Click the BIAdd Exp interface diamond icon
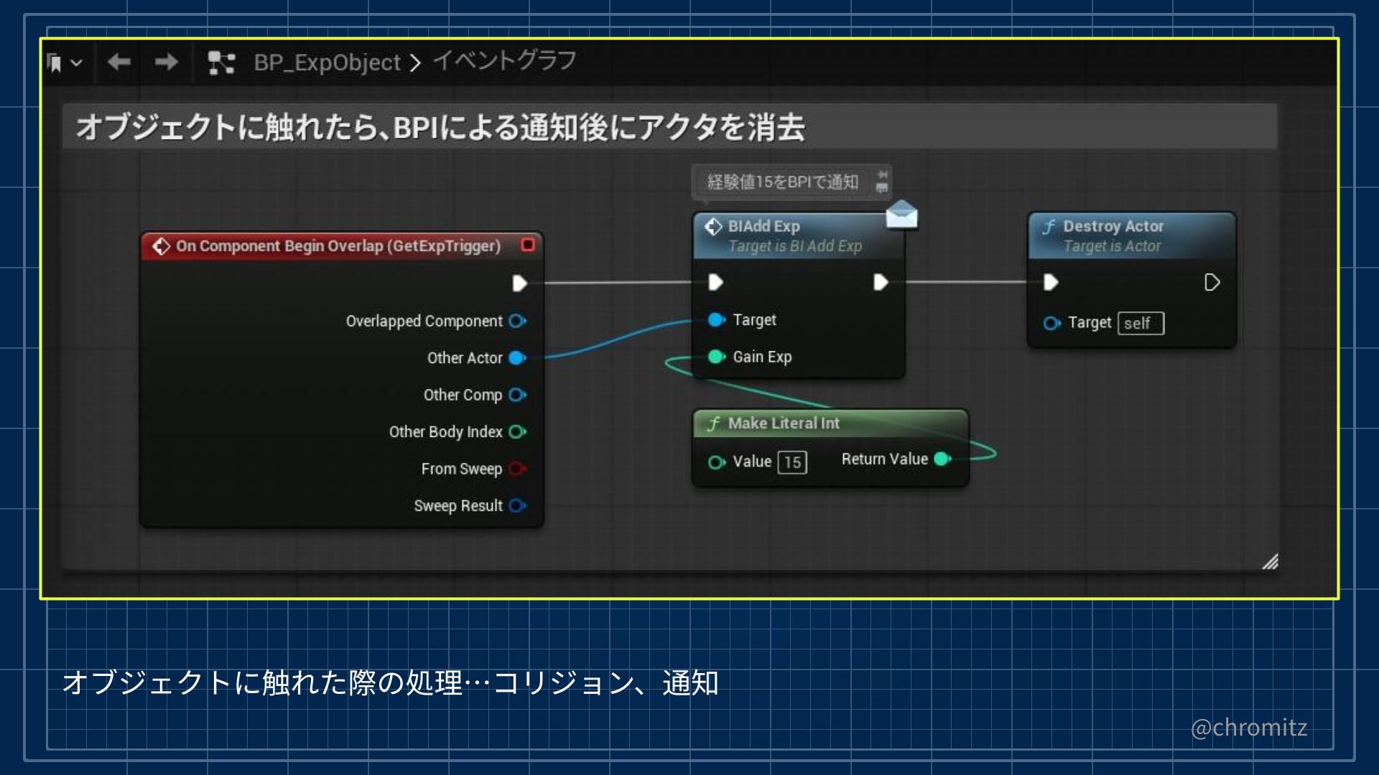1379x775 pixels. click(x=712, y=227)
